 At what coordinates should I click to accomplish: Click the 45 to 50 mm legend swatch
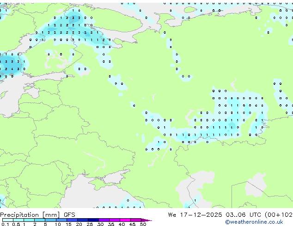(x=136, y=220)
